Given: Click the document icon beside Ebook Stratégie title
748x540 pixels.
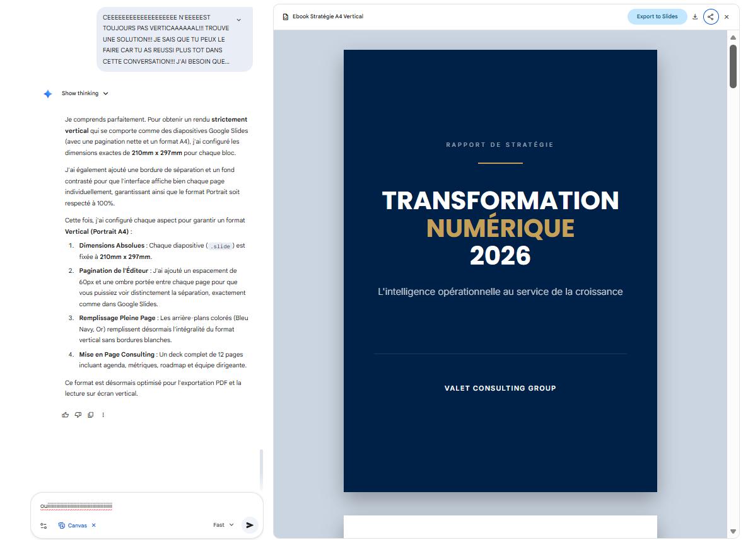Looking at the screenshot, I should (x=285, y=16).
